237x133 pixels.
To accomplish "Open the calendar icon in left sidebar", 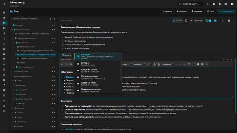I will click(4, 70).
